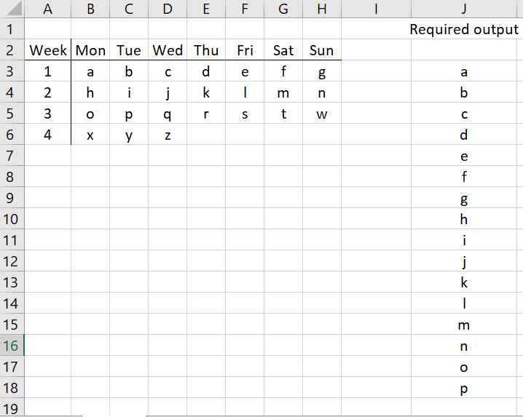The width and height of the screenshot is (523, 417).
Task: Select row 10 header
Action: pyautogui.click(x=12, y=218)
